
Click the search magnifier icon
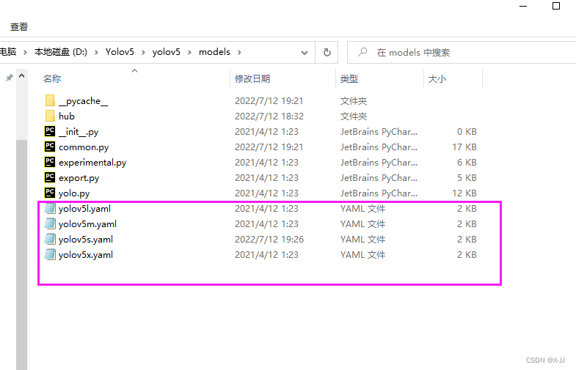pyautogui.click(x=362, y=52)
